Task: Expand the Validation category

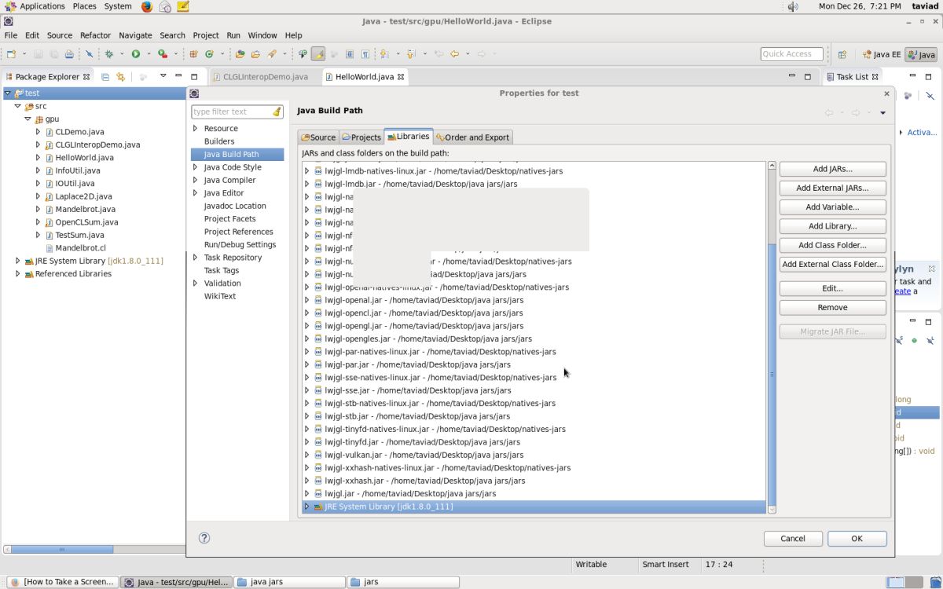Action: tap(196, 283)
